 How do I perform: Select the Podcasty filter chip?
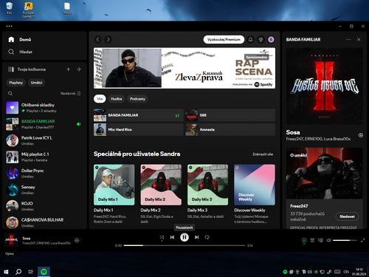137,99
